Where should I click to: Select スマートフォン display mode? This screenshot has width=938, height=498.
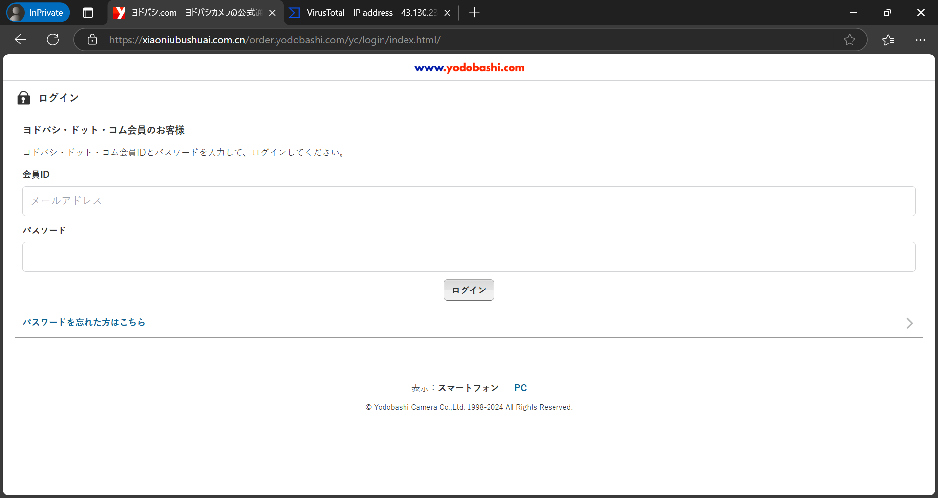click(469, 388)
